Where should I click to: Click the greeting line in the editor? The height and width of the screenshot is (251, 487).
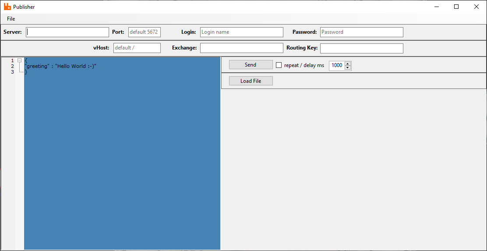pyautogui.click(x=60, y=66)
